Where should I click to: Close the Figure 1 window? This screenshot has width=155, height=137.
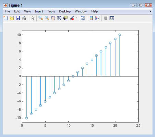pos(148,5)
